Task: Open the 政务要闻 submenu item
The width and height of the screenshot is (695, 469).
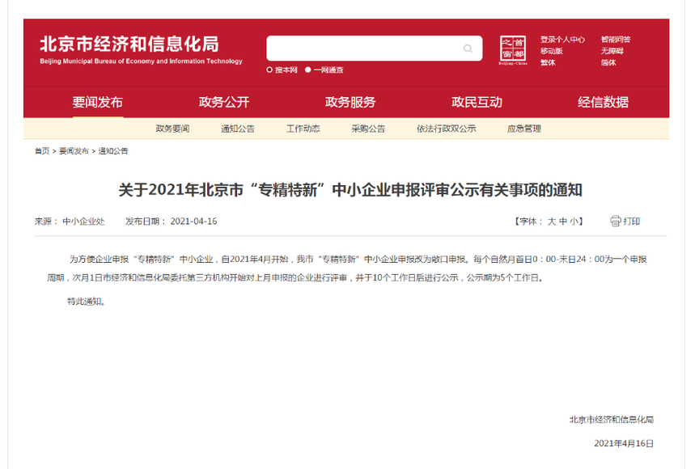Action: click(172, 129)
